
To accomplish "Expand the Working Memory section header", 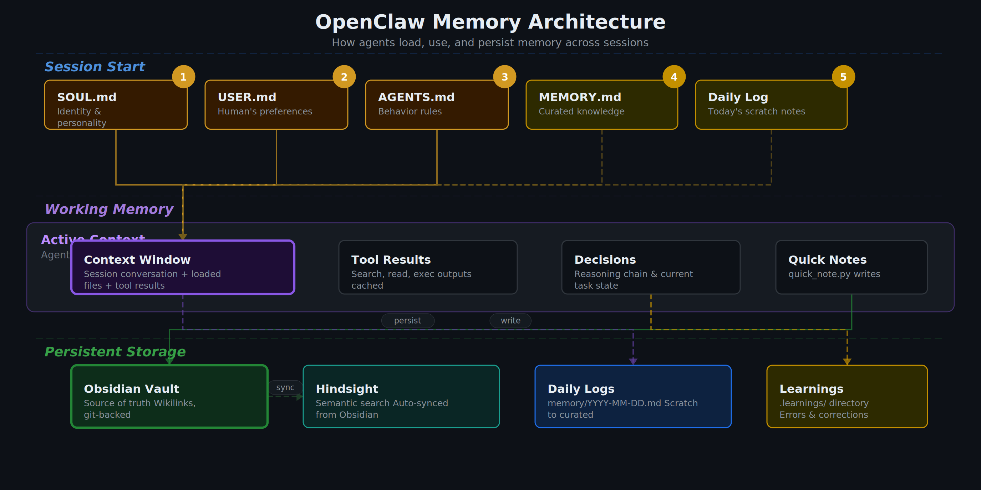I will pyautogui.click(x=109, y=209).
